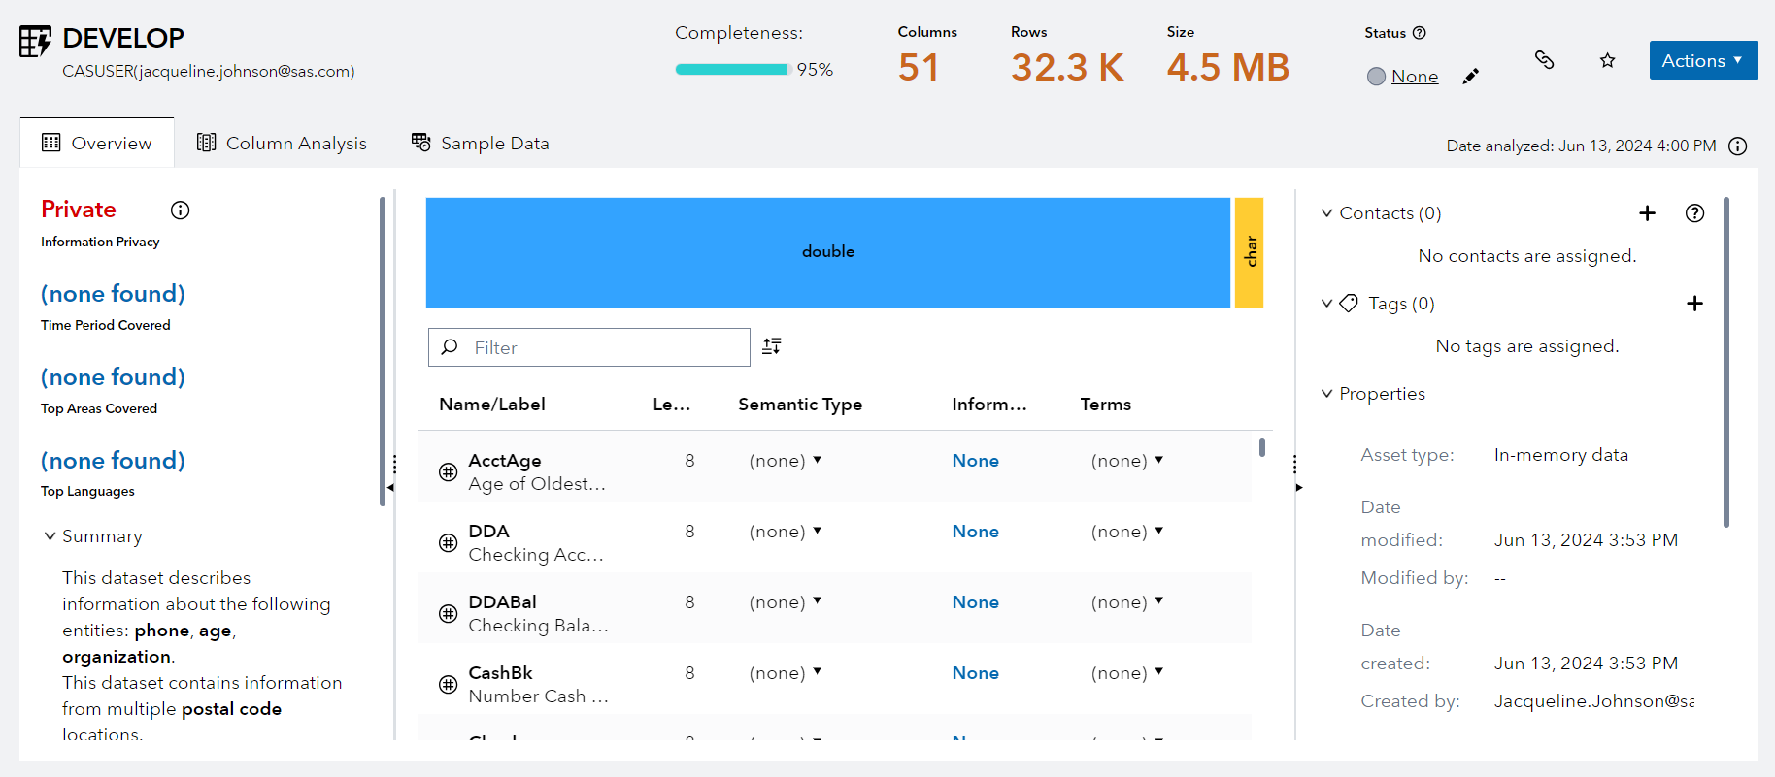Mark DEVELOP as favorite with star icon
1775x777 pixels.
(1607, 60)
